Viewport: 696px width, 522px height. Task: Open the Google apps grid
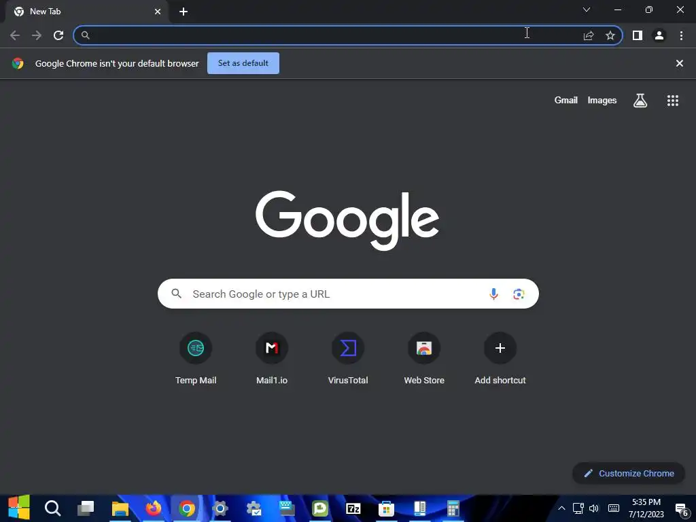[x=673, y=101]
